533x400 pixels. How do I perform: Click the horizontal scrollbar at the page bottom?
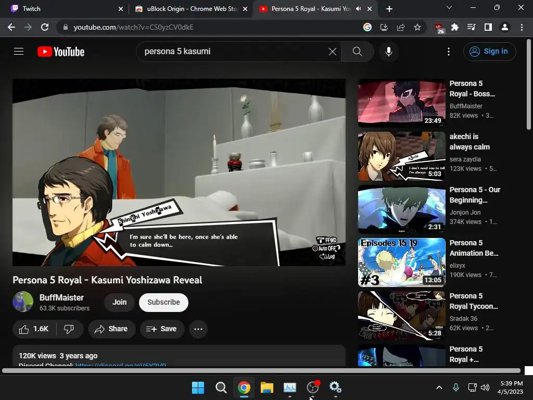pos(261,370)
